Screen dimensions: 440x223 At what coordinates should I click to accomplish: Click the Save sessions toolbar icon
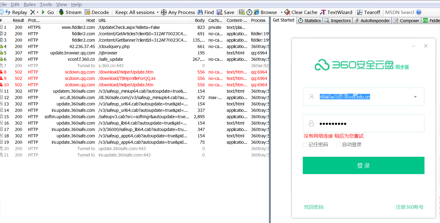click(219, 12)
